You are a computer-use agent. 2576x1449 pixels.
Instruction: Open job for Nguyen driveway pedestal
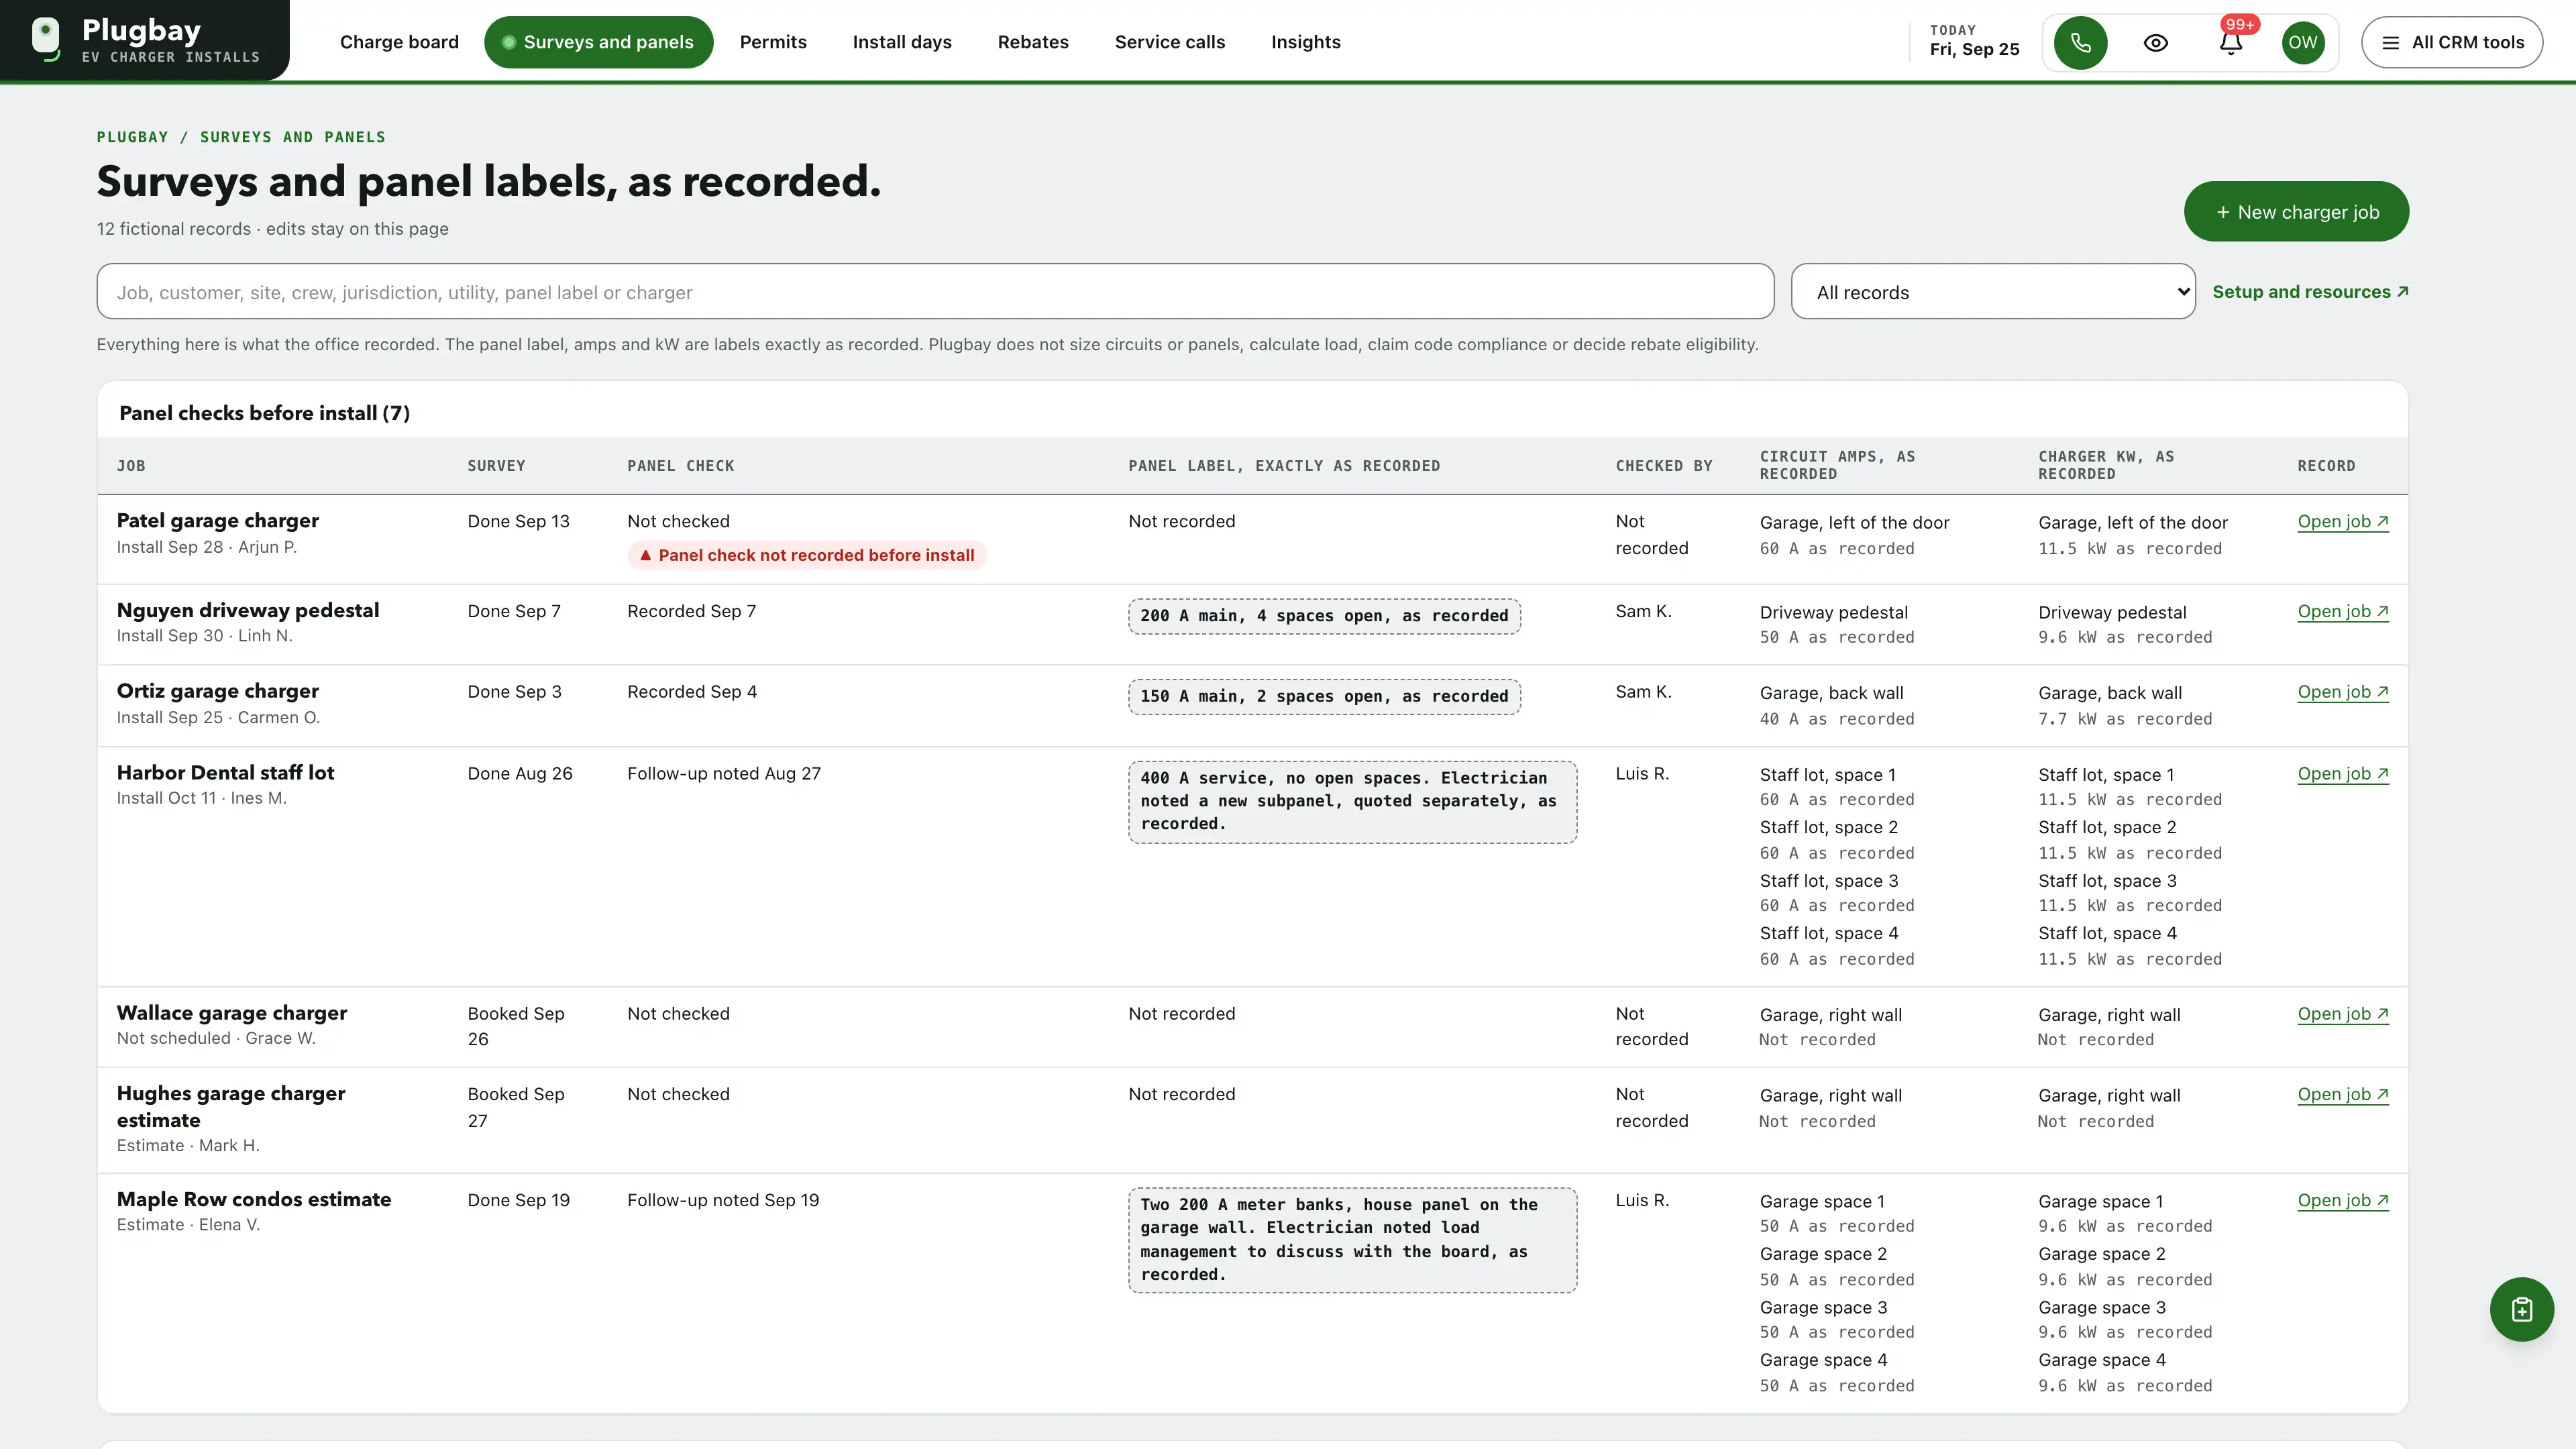(x=2342, y=611)
